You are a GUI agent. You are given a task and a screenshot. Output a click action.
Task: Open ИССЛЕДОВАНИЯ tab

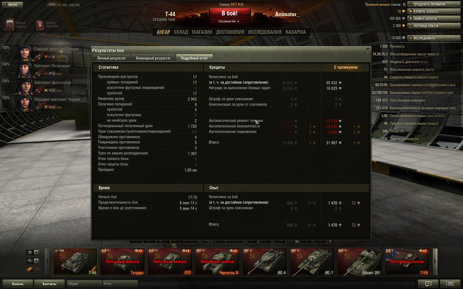click(265, 32)
